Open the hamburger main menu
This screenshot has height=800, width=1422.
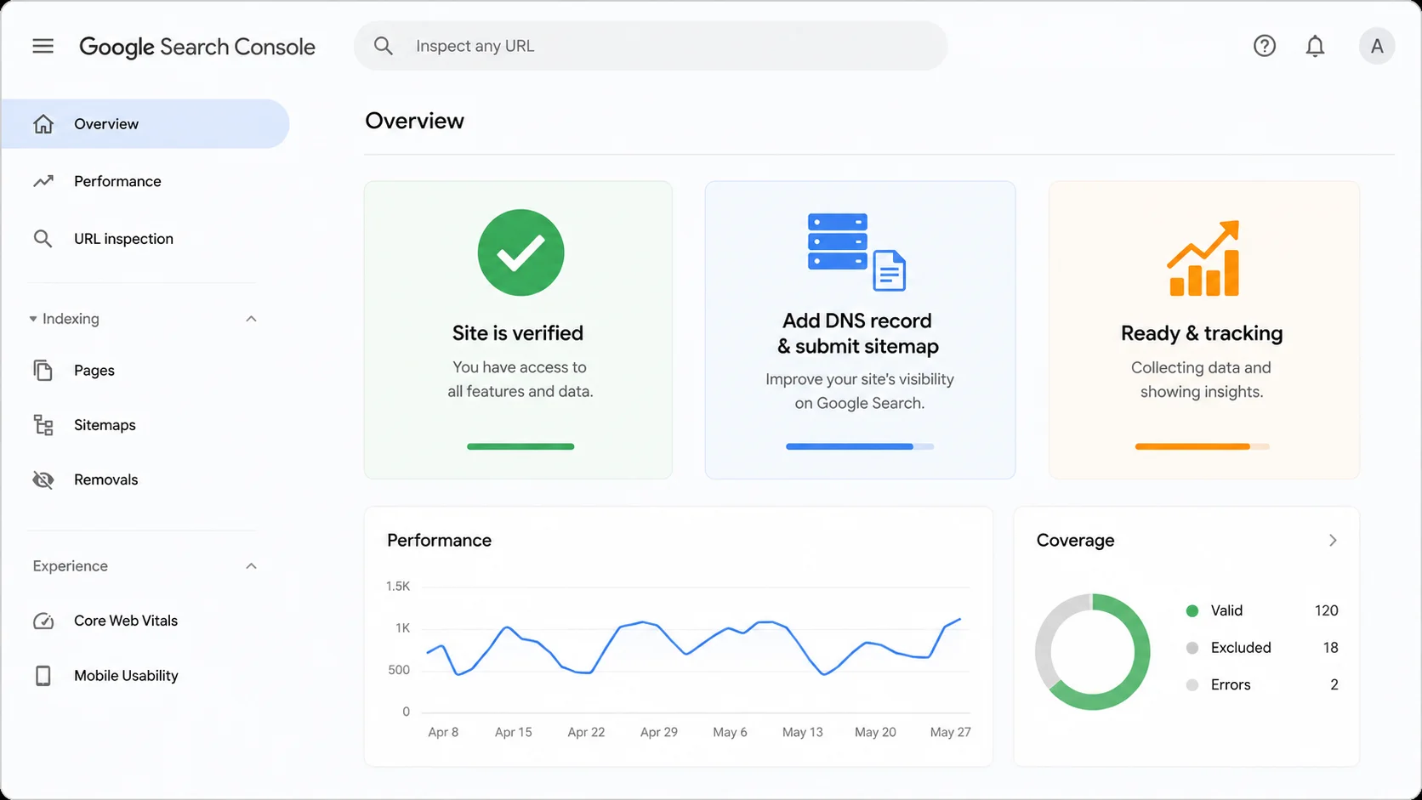[x=43, y=46]
